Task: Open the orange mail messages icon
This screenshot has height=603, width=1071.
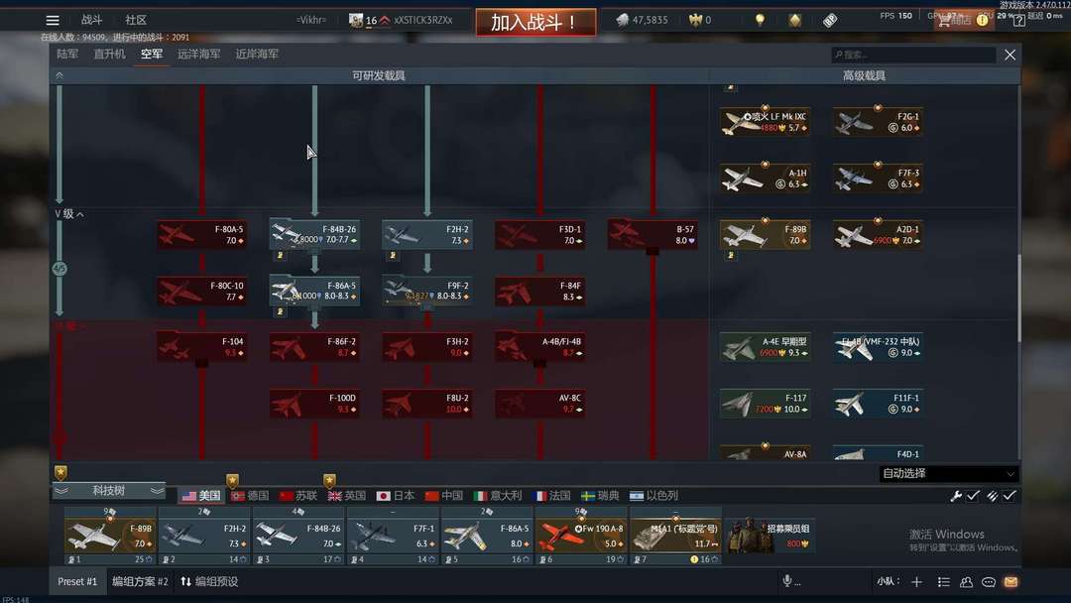Action: click(x=1011, y=582)
